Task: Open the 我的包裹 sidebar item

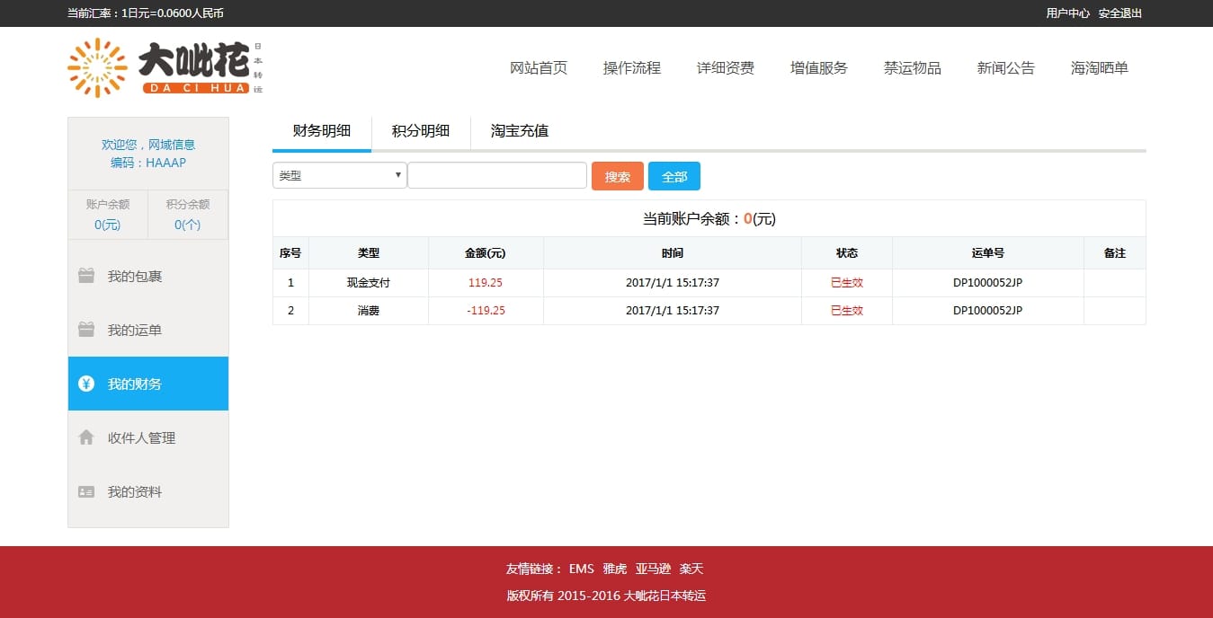Action: (x=148, y=276)
